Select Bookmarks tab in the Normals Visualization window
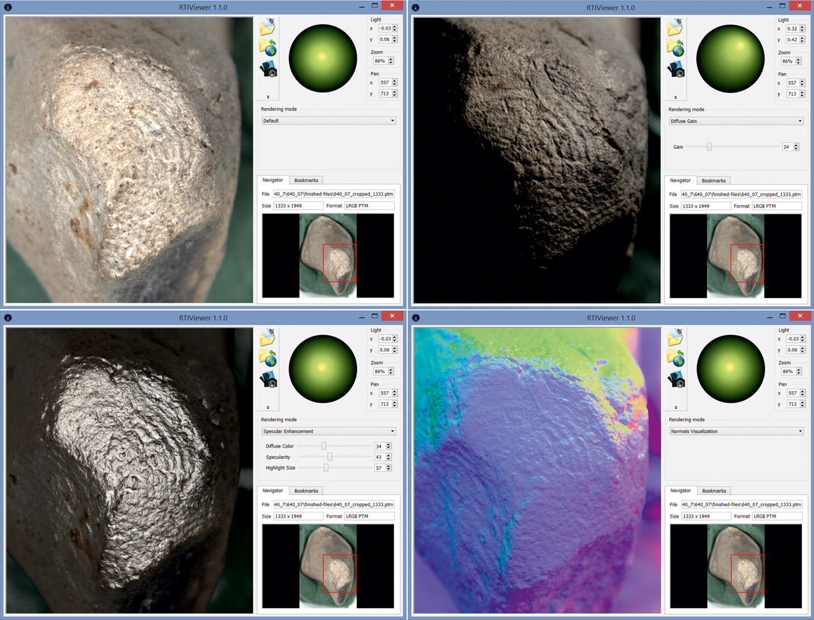The height and width of the screenshot is (620, 814). (713, 490)
